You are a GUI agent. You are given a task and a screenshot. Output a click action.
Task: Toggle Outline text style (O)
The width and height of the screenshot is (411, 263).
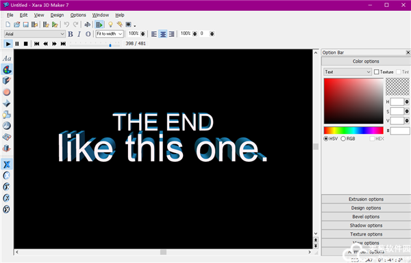(88, 34)
